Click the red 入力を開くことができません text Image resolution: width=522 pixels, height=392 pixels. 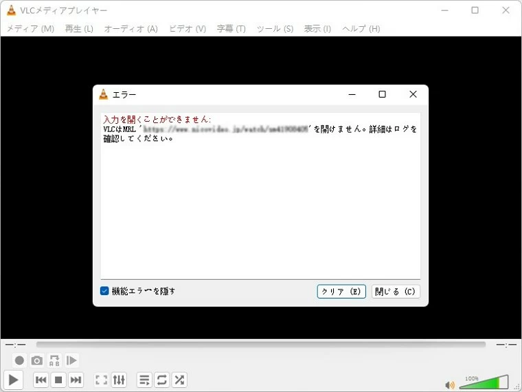click(157, 120)
